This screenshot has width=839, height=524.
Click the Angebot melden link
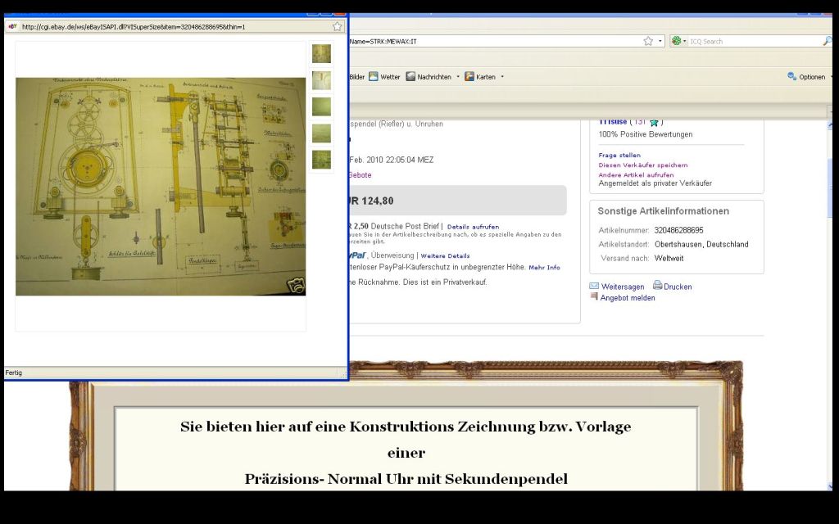pyautogui.click(x=628, y=298)
